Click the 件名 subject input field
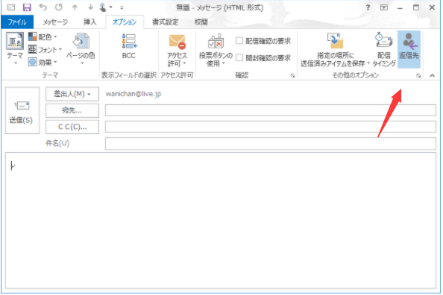The width and height of the screenshot is (443, 295). coord(271,144)
